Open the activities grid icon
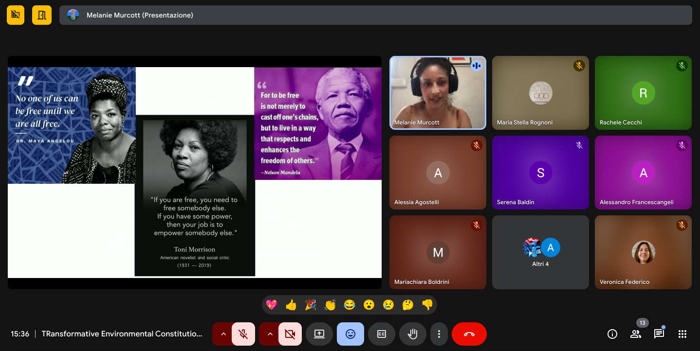Image resolution: width=700 pixels, height=351 pixels. [682, 334]
